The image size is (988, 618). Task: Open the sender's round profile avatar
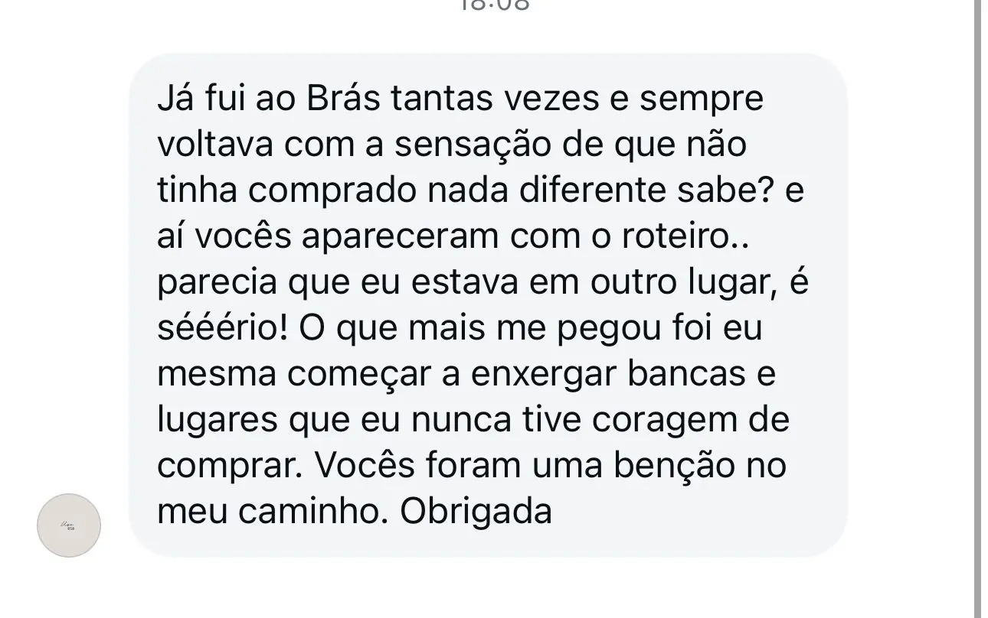69,525
